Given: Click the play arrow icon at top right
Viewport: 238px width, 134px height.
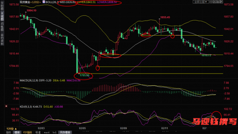Looking at the screenshot, I should (x=218, y=2).
